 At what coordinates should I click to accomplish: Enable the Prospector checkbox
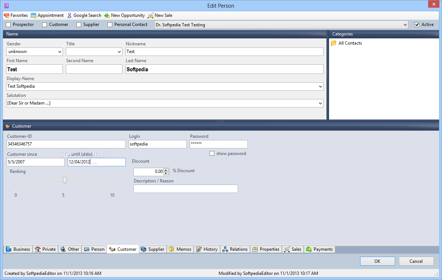tap(8, 25)
